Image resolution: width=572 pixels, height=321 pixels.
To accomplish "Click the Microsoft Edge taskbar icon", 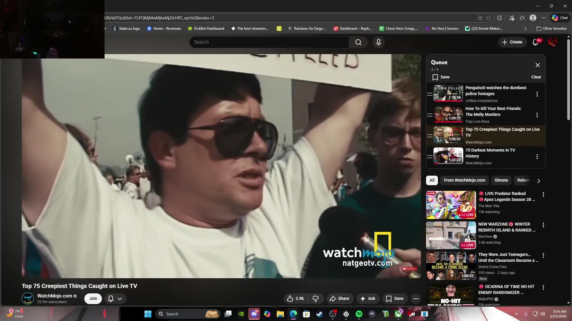I will coord(293,314).
